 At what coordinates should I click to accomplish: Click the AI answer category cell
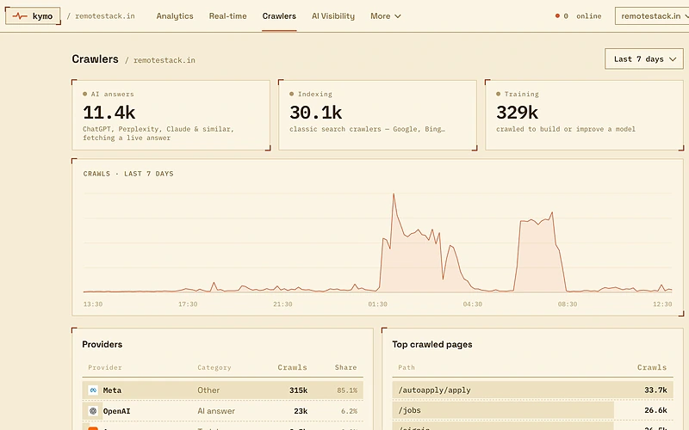[x=216, y=411]
